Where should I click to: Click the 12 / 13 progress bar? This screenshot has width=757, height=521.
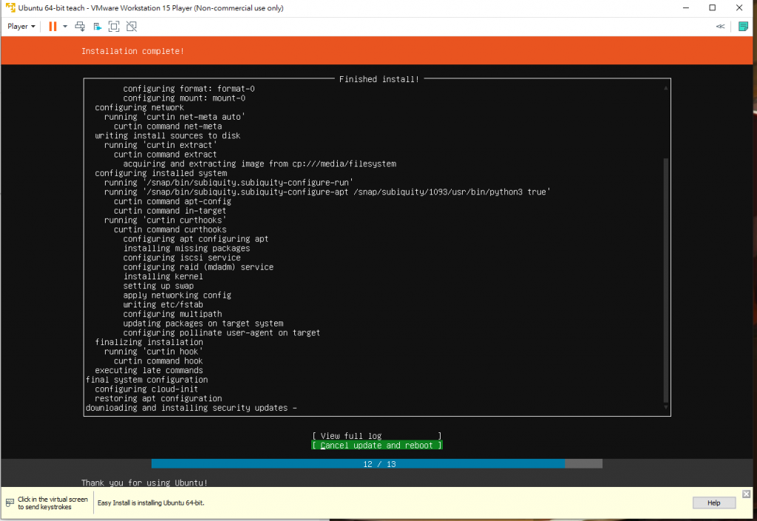coord(376,464)
